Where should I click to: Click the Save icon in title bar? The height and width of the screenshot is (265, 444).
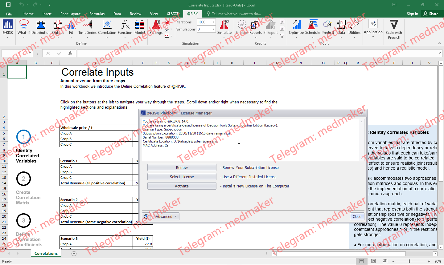(8, 5)
